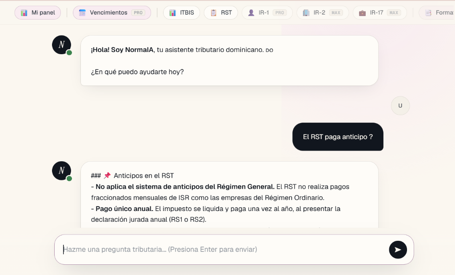Click the bar chart icon in Mi panel
The height and width of the screenshot is (275, 455).
click(x=24, y=13)
